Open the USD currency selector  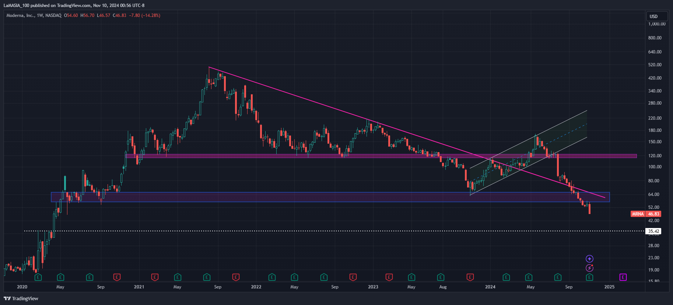pos(657,16)
